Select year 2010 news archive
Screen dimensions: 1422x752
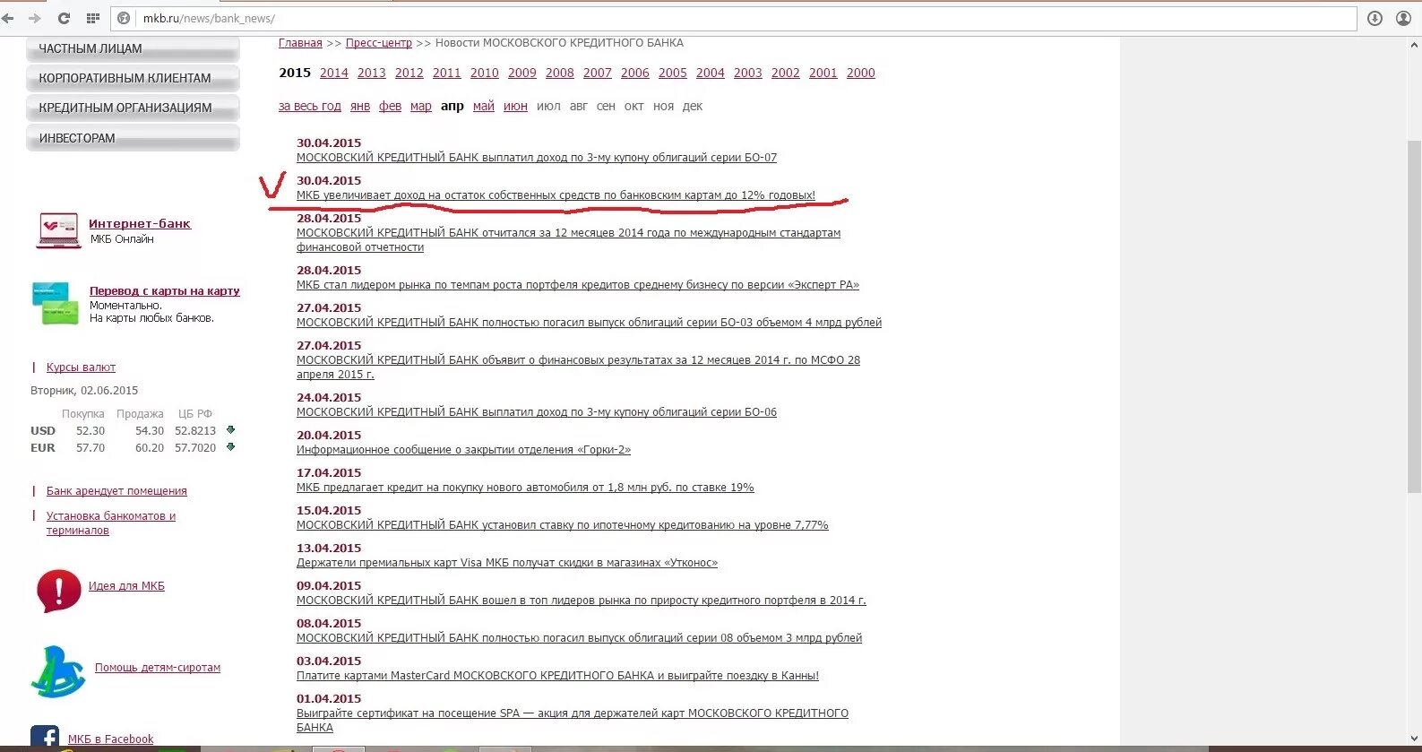pos(485,73)
